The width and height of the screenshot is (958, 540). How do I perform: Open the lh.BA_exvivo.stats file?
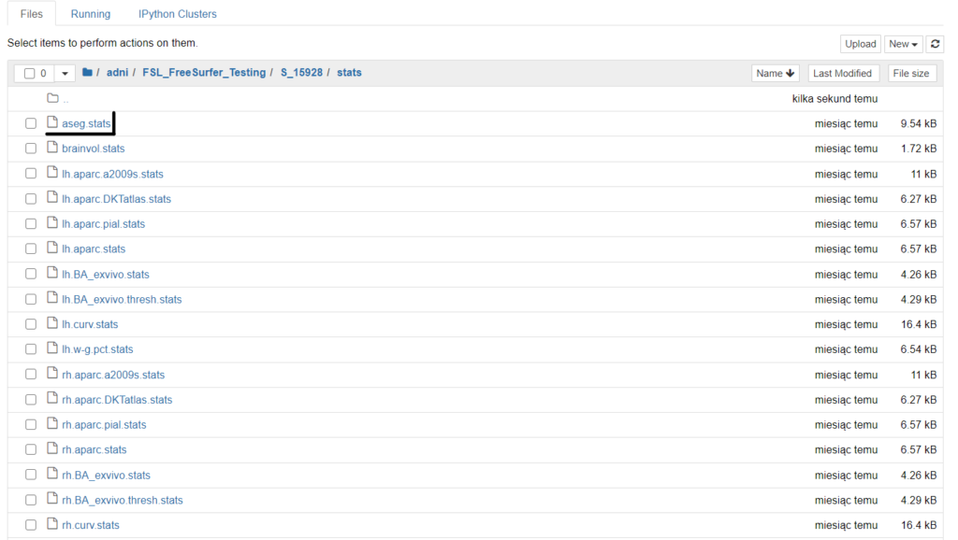point(105,275)
